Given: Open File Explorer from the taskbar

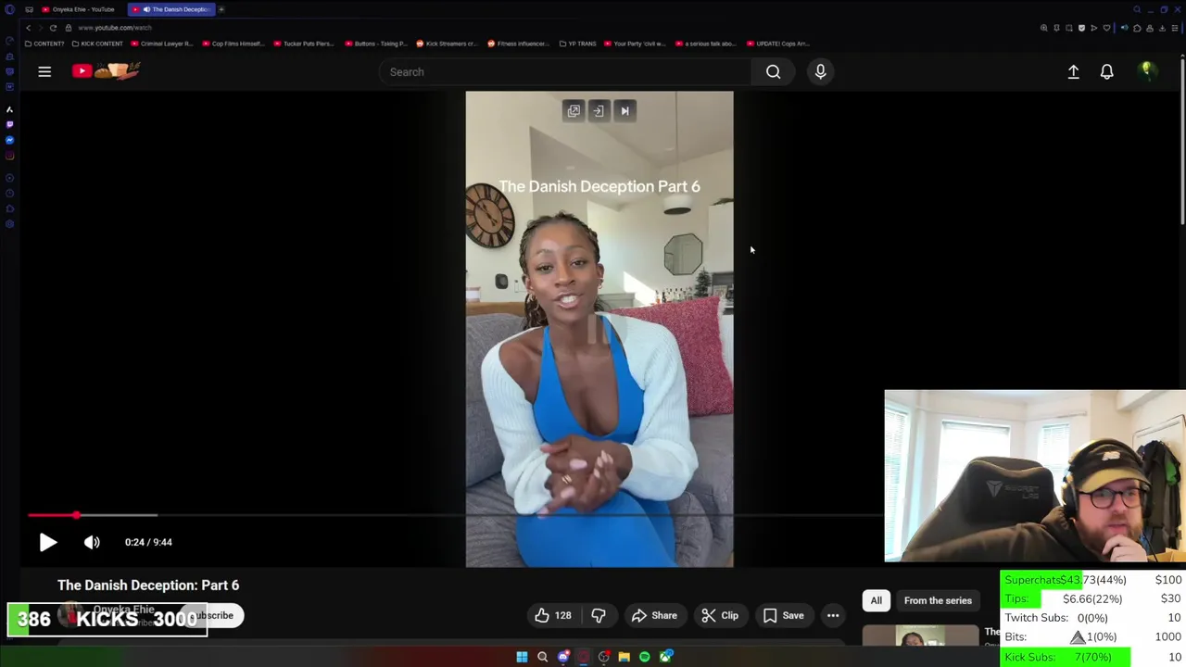Looking at the screenshot, I should 624,657.
